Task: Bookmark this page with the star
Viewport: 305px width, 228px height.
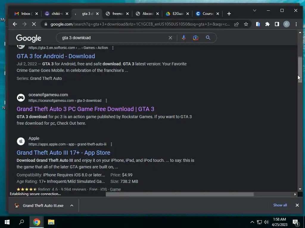Action: [246, 24]
